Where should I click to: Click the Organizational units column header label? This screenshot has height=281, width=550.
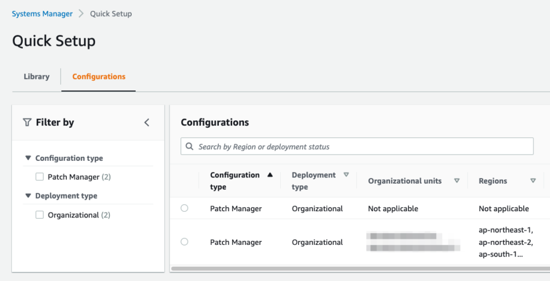tap(405, 181)
